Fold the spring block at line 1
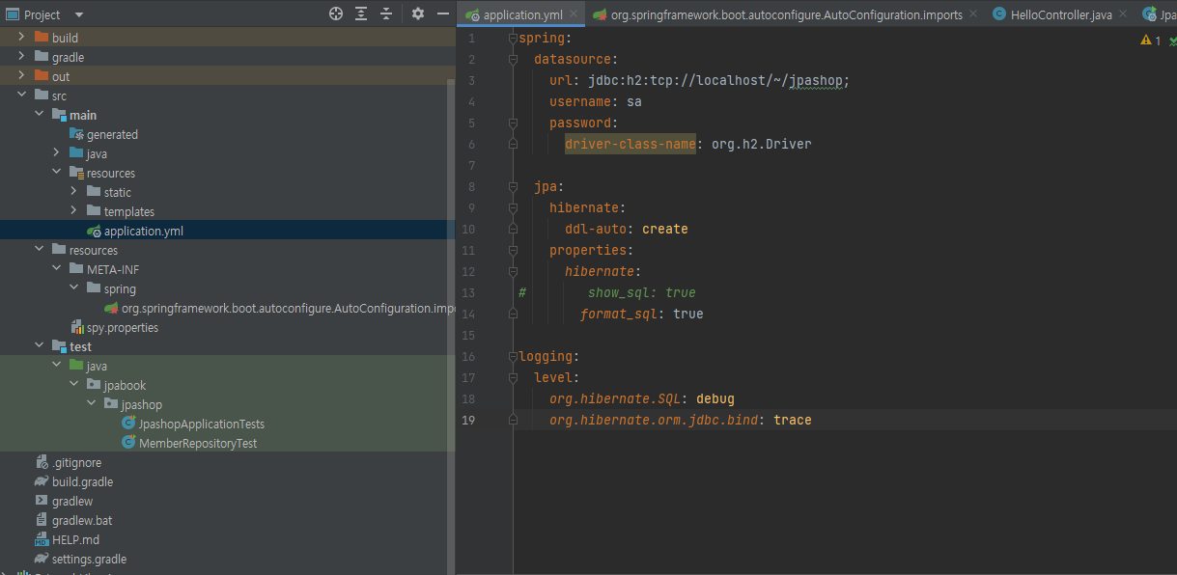1177x575 pixels. (513, 39)
